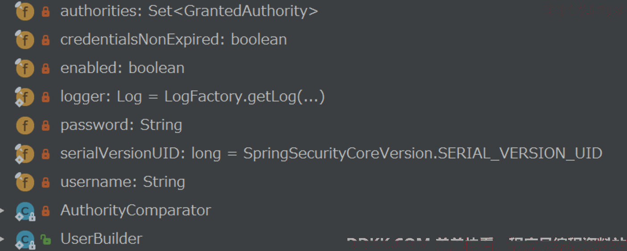Image resolution: width=627 pixels, height=251 pixels.
Task: Click the field icon next to credentialsNonExpired
Action: point(25,40)
